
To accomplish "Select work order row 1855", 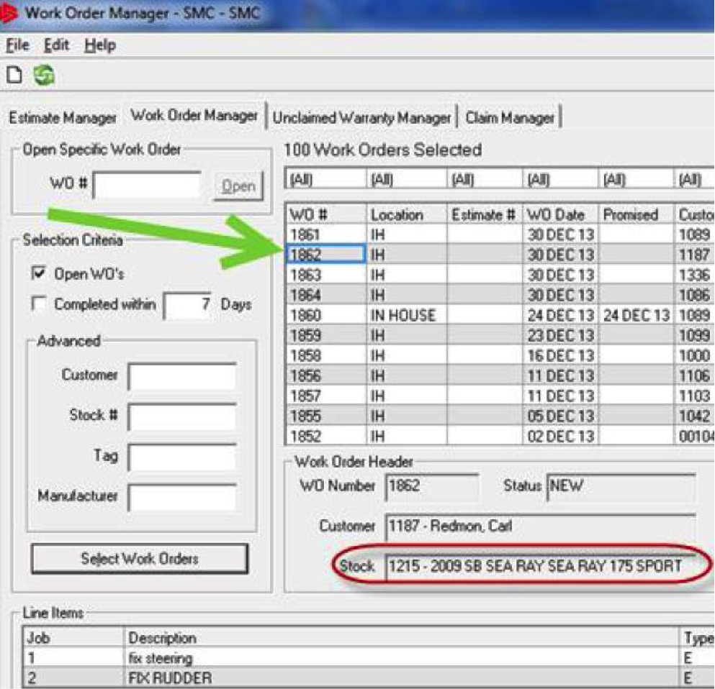I will point(500,415).
